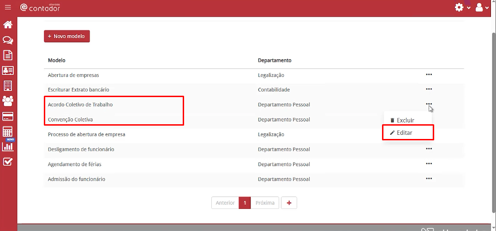Open the ID card sidebar icon
Image resolution: width=496 pixels, height=231 pixels.
8,70
